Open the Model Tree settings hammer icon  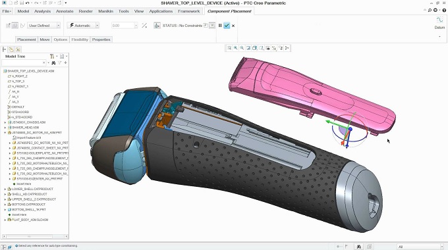pyautogui.click(x=52, y=57)
